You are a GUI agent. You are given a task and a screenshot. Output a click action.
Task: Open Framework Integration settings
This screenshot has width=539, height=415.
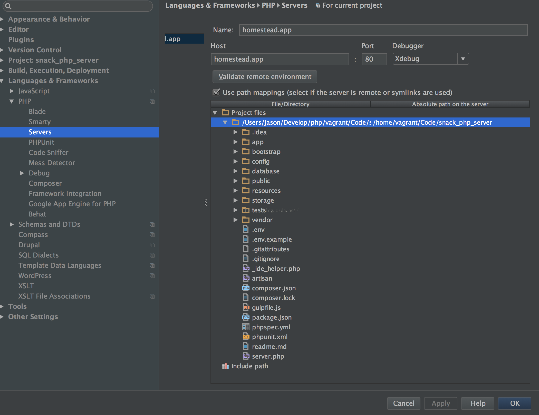point(65,194)
